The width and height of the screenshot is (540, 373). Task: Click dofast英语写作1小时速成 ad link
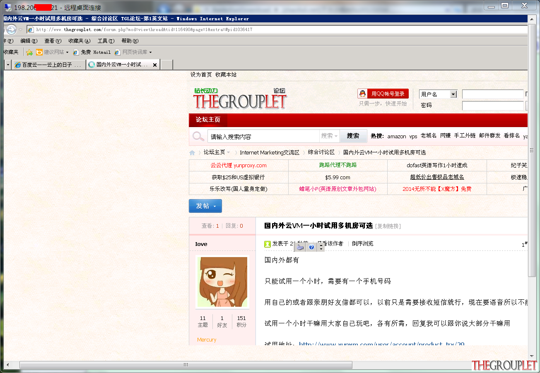[x=437, y=165]
